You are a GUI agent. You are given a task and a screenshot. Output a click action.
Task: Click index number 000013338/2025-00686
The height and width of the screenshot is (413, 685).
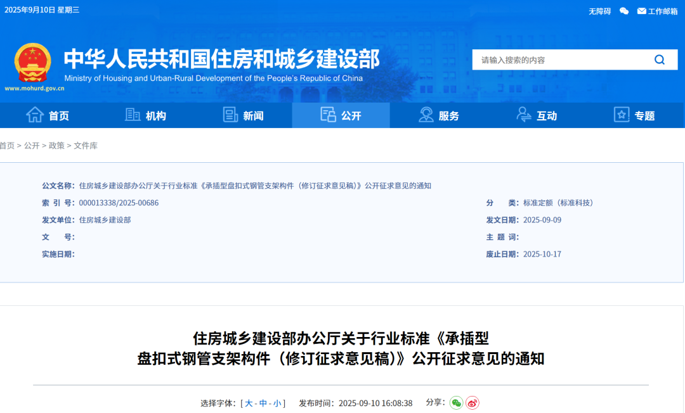pyautogui.click(x=119, y=203)
